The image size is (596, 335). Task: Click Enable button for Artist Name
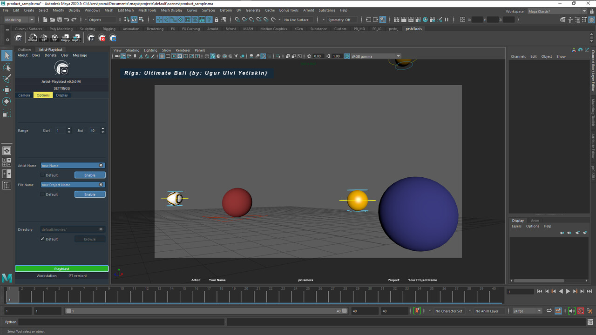tap(90, 175)
